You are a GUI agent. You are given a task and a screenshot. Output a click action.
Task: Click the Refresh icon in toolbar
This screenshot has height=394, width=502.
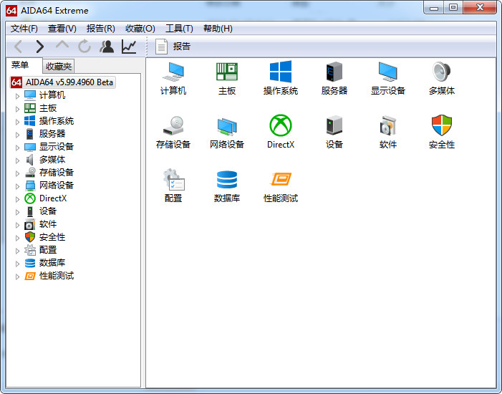(x=85, y=47)
